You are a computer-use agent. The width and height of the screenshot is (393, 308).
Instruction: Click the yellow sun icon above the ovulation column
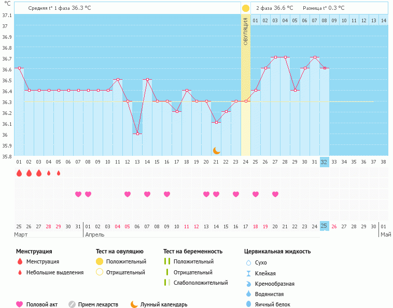point(246,8)
